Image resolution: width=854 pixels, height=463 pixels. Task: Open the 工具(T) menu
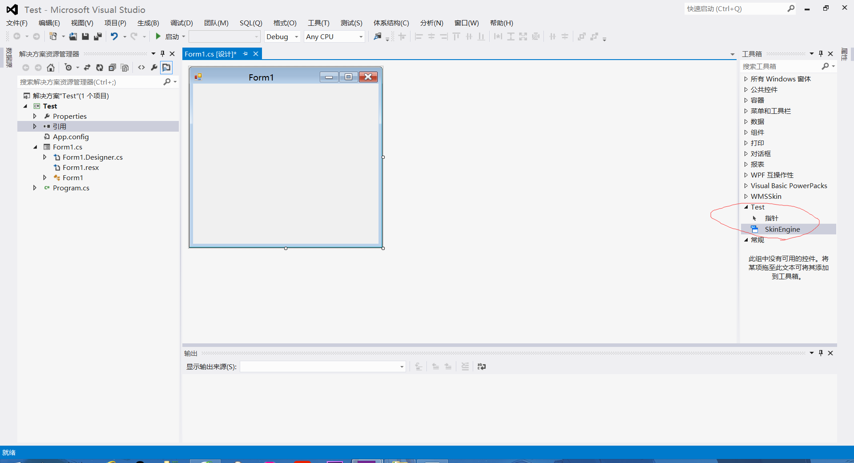(319, 23)
